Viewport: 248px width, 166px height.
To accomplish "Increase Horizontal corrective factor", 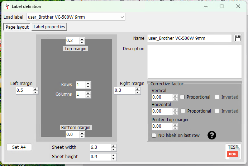I will (175, 110).
